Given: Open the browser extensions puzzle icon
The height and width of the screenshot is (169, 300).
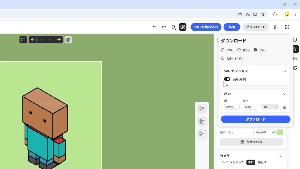Looking at the screenshot, I should [275, 14].
